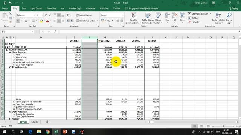Open Bul ve Seç magnifier menu

point(229,18)
